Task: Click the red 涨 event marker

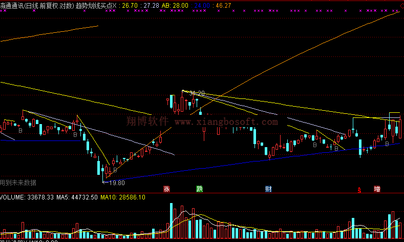Action: (x=166, y=189)
